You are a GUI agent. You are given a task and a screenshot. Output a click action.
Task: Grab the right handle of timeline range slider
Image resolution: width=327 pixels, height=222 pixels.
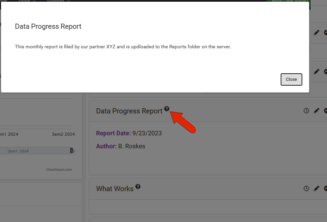click(x=71, y=150)
